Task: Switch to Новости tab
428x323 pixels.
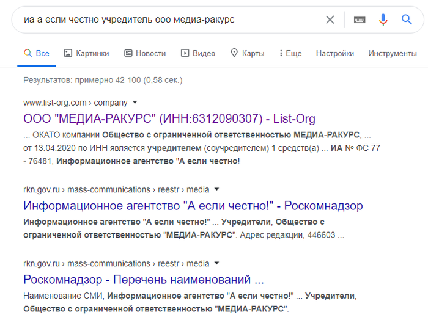Action: [x=145, y=53]
